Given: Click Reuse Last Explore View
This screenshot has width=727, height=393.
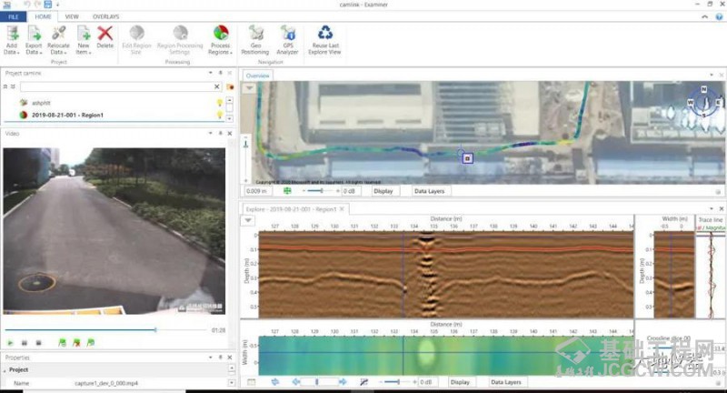Looking at the screenshot, I should click(325, 33).
